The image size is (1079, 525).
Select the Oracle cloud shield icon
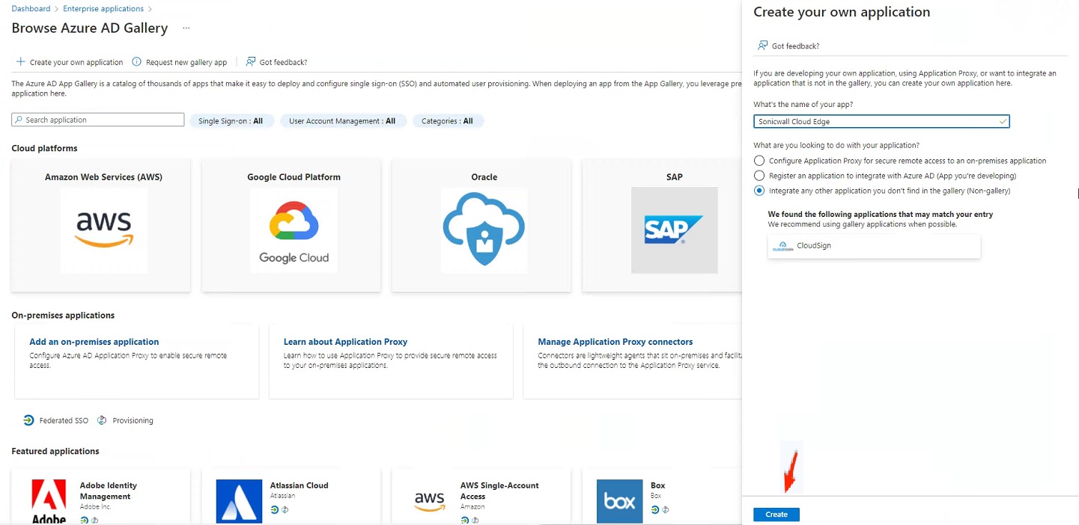click(x=484, y=230)
